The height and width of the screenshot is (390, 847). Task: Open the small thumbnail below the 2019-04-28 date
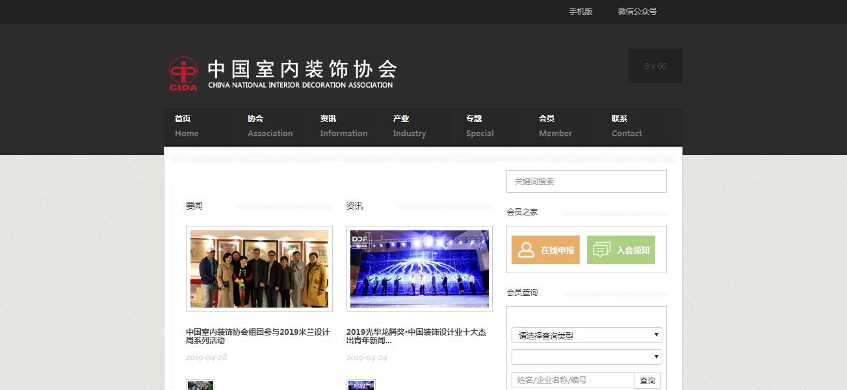200,385
